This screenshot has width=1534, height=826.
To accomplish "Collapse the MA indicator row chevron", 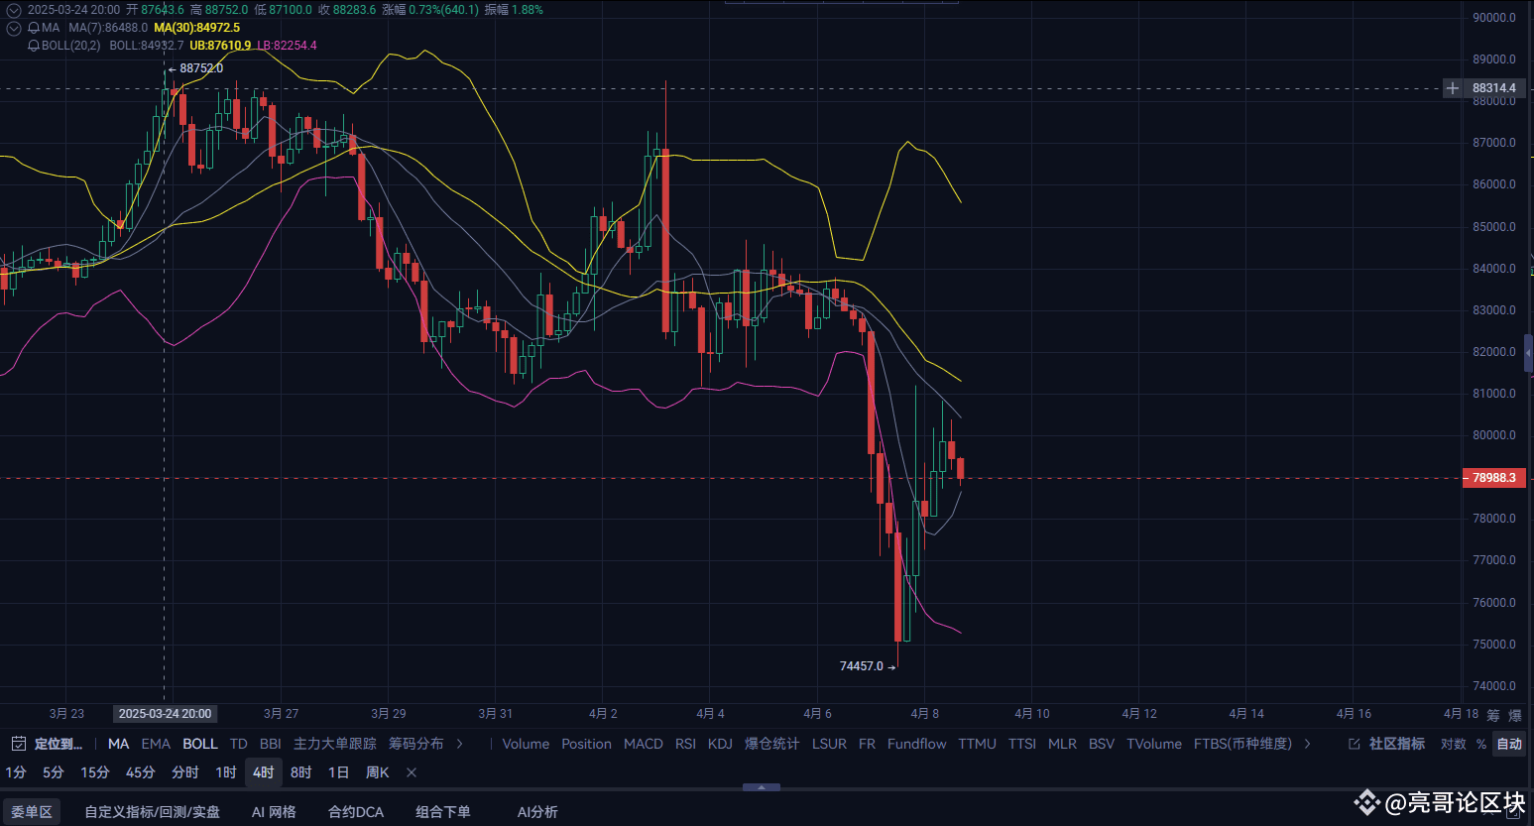I will coord(12,28).
